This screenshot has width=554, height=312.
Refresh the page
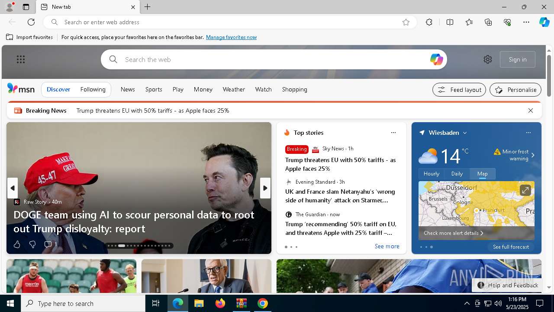[x=31, y=22]
